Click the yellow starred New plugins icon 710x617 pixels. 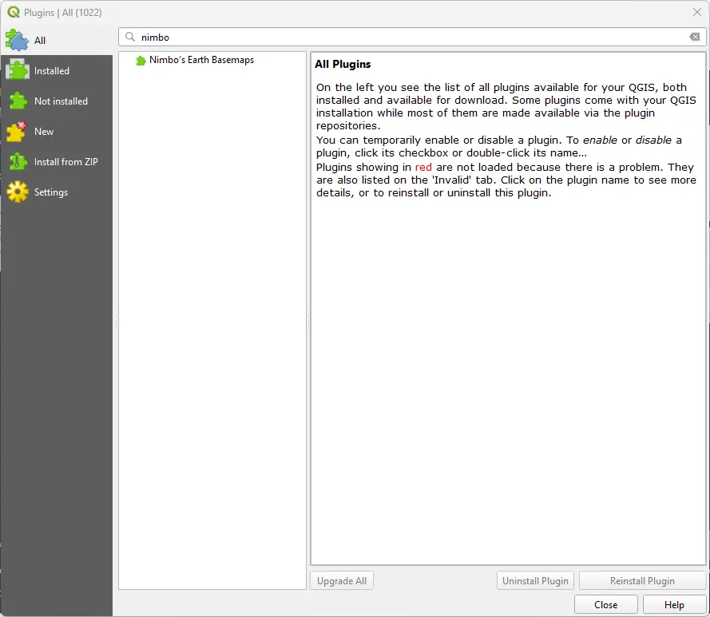(x=18, y=131)
